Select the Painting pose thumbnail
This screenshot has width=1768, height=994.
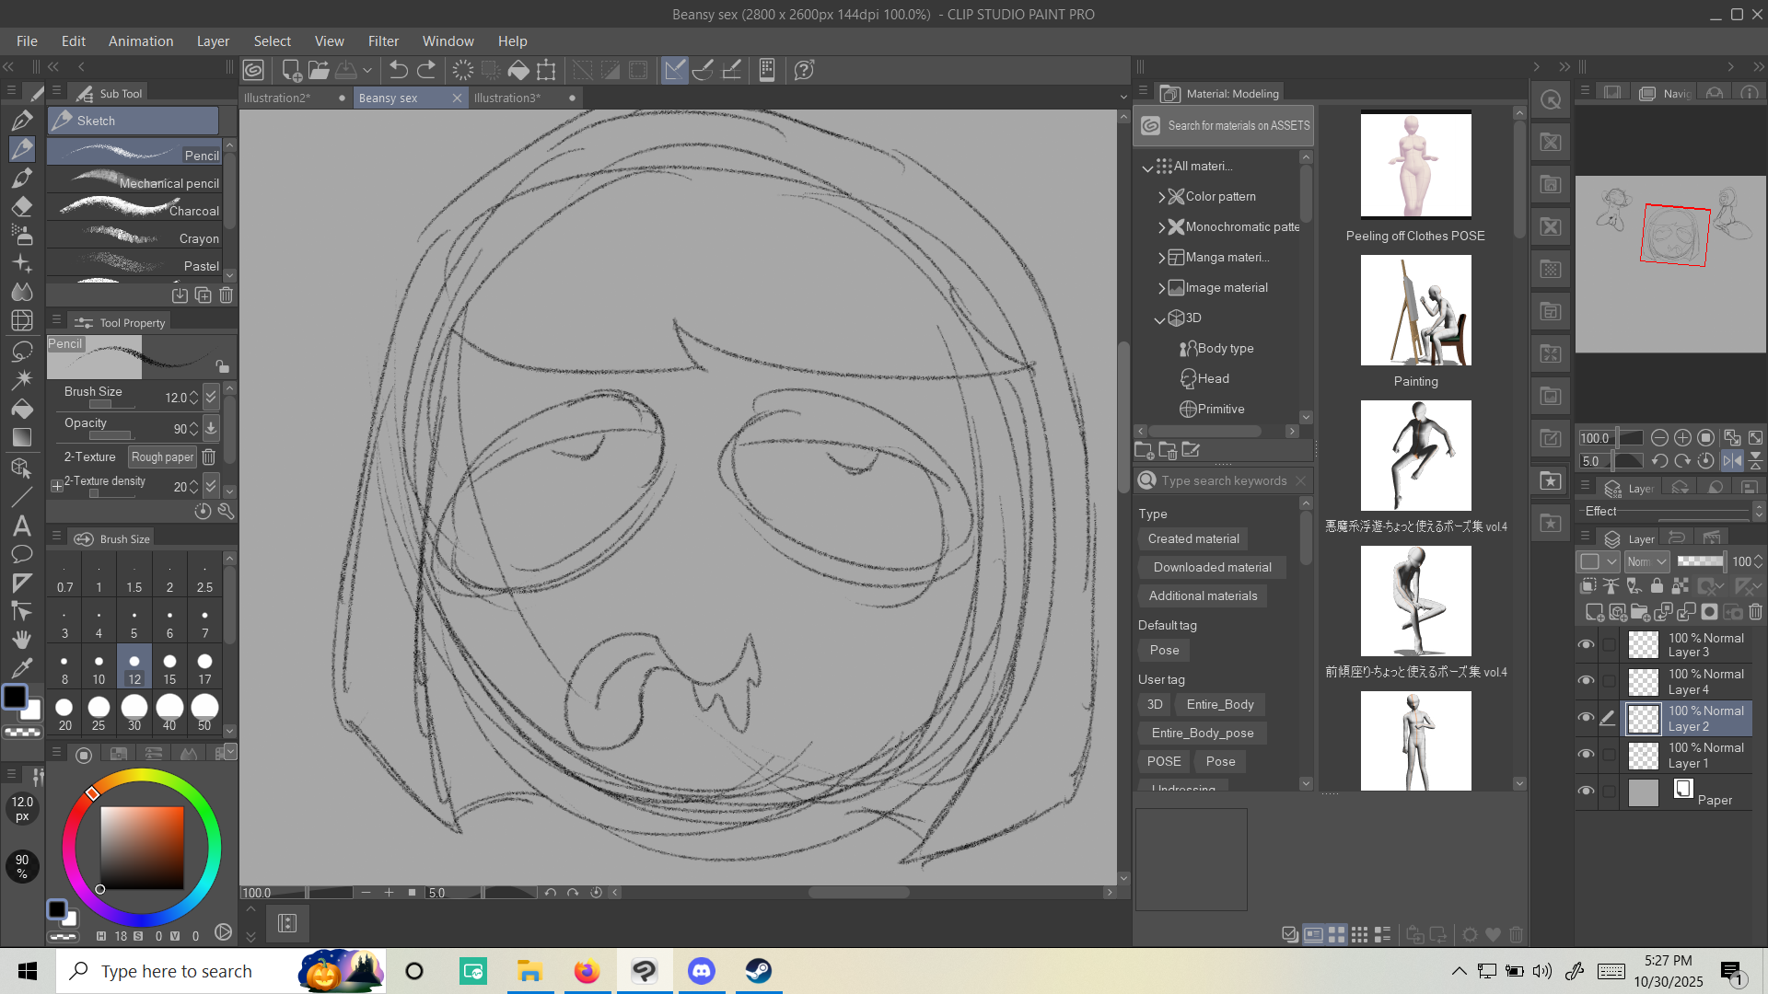click(x=1415, y=311)
